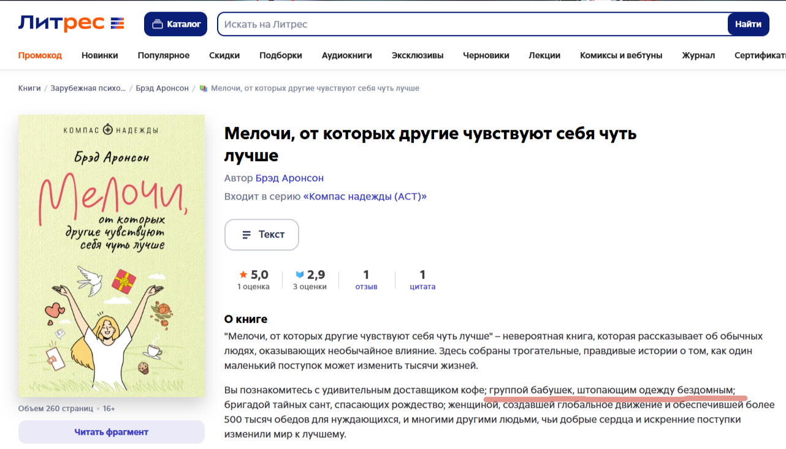
Task: Click the 1 оценка label
Action: 253,287
